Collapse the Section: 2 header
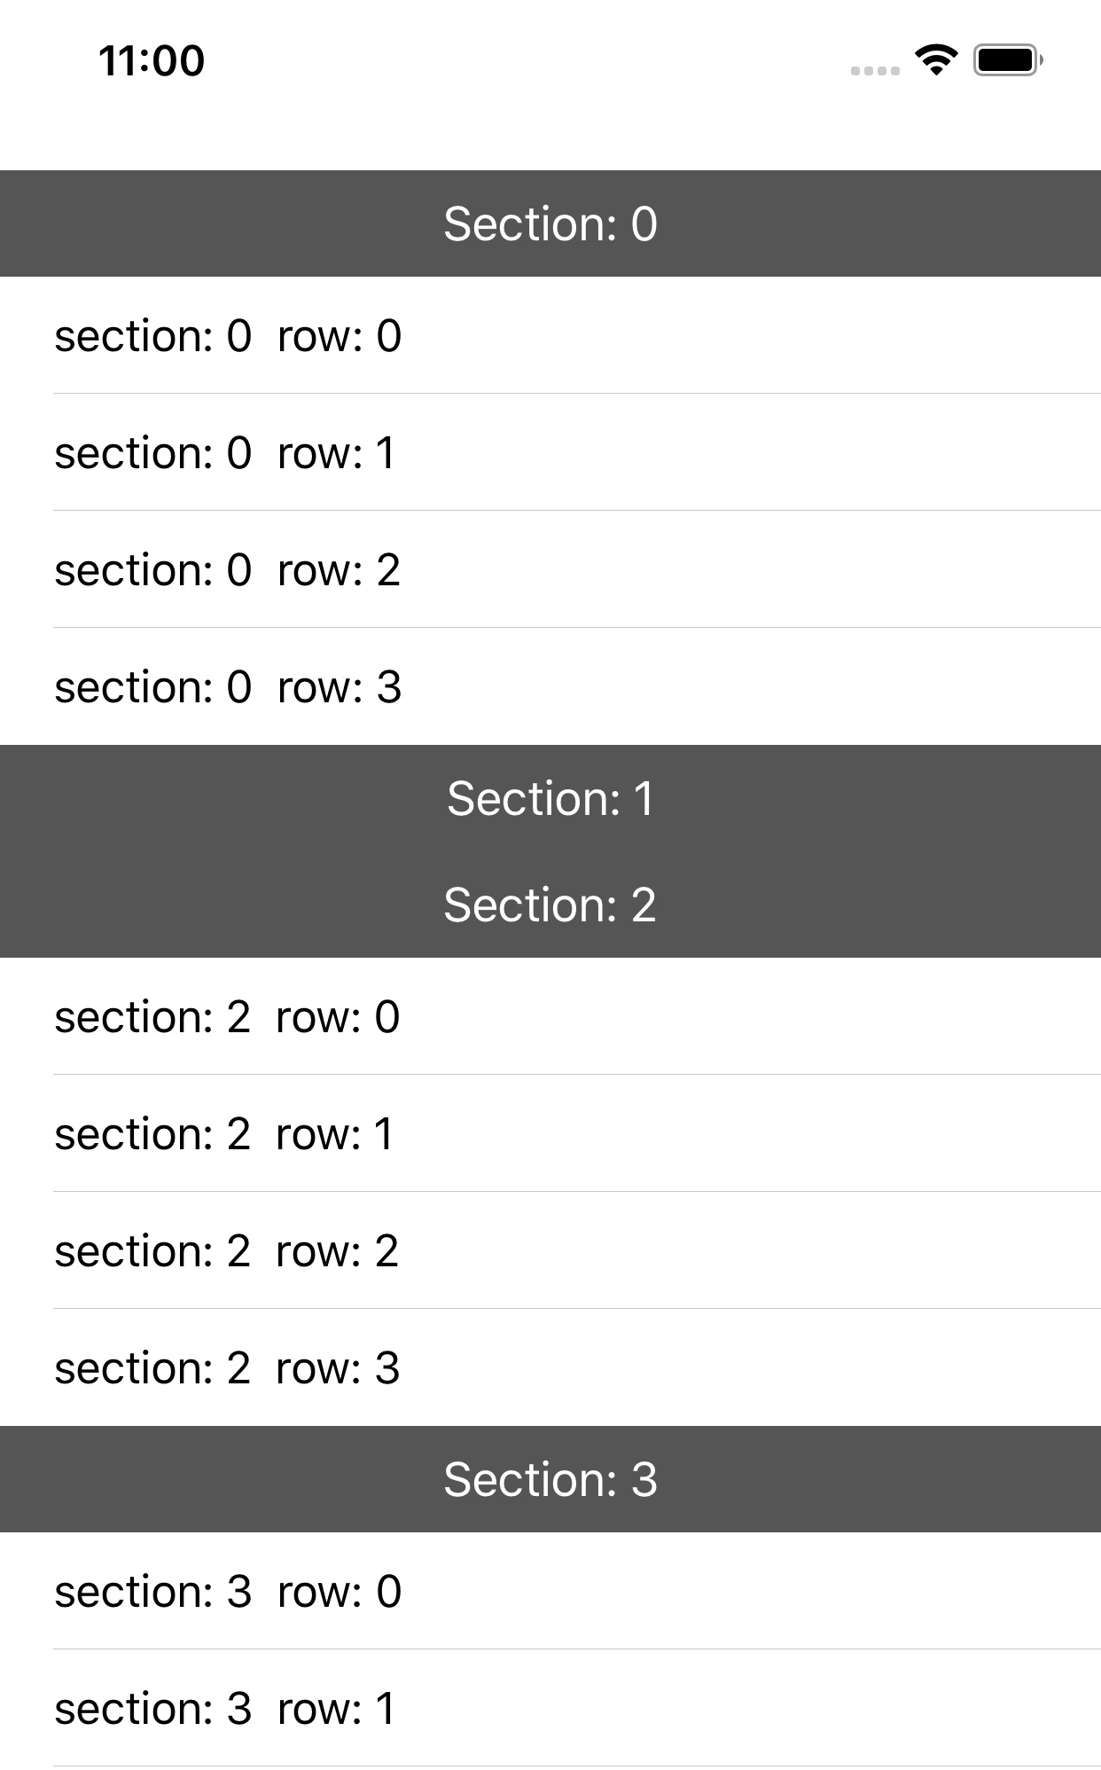Screen dimensions: 1101x1770 coord(550,905)
